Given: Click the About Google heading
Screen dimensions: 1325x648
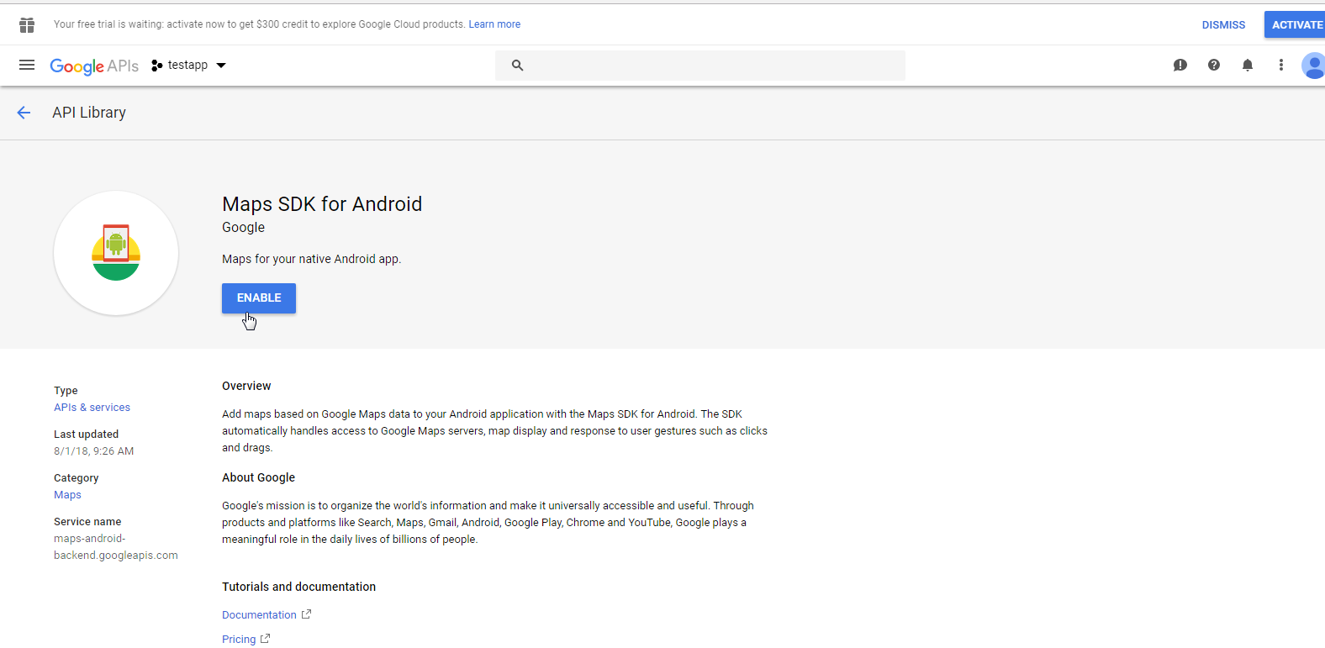Looking at the screenshot, I should pos(258,477).
